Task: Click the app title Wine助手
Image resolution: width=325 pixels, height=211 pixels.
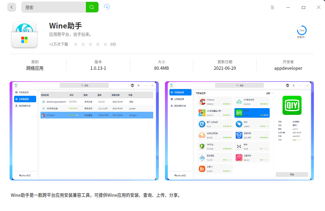Action: click(65, 26)
